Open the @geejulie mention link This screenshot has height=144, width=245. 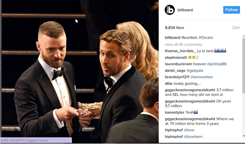point(195,71)
